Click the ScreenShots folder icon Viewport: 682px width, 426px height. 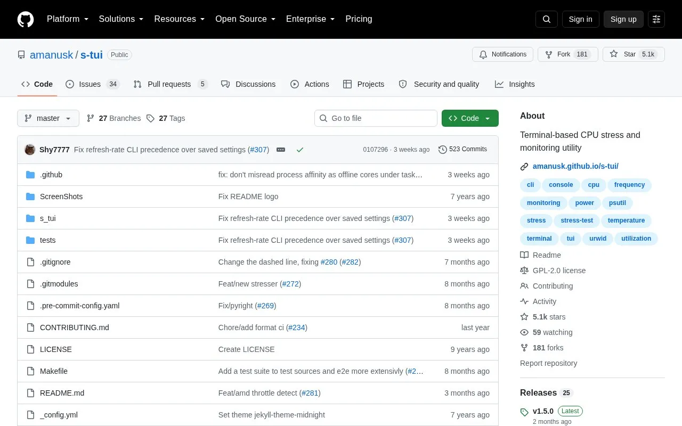click(30, 196)
